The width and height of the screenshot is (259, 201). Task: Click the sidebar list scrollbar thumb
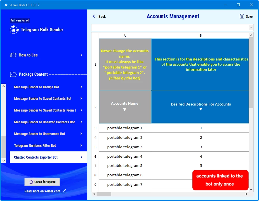(x=4, y=147)
